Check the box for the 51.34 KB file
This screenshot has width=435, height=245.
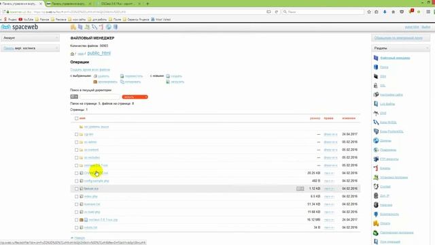point(76,204)
